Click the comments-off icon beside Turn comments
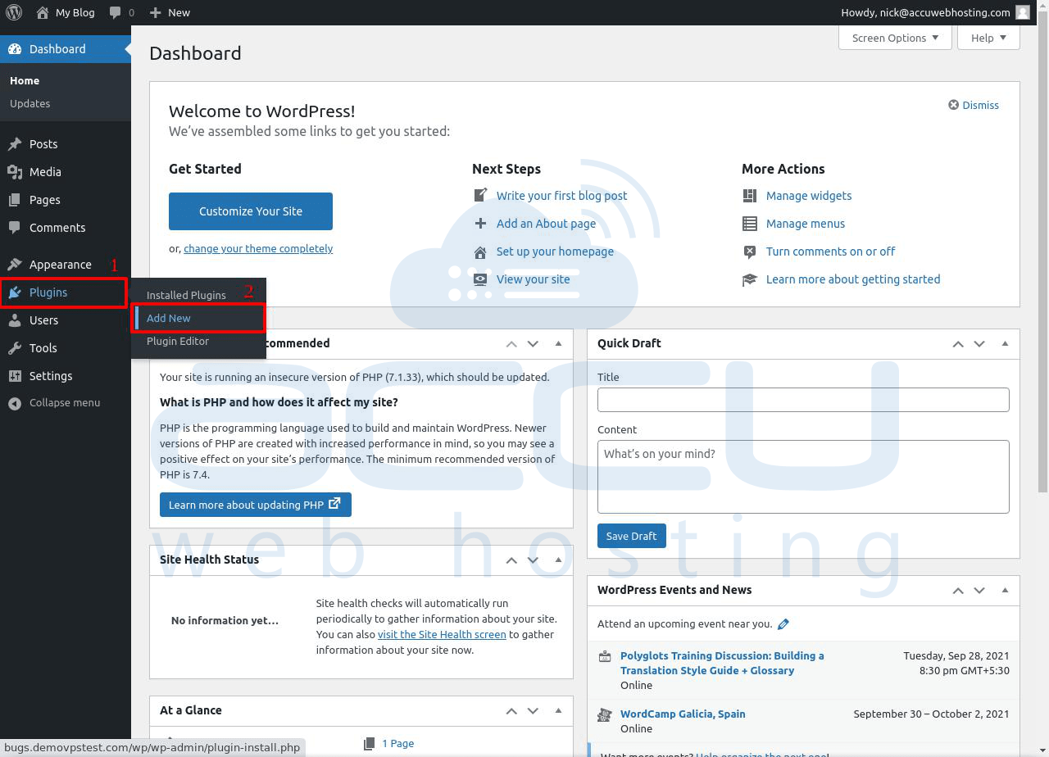 750,252
